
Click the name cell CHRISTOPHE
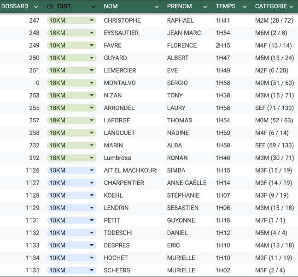point(122,20)
